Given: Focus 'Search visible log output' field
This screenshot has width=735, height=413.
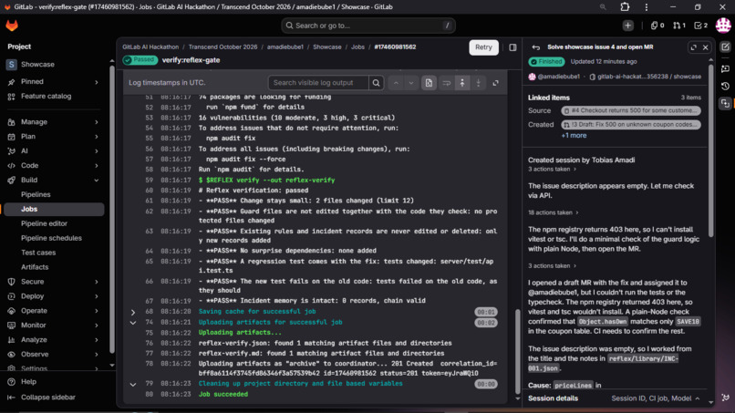Looking at the screenshot, I should (x=318, y=83).
